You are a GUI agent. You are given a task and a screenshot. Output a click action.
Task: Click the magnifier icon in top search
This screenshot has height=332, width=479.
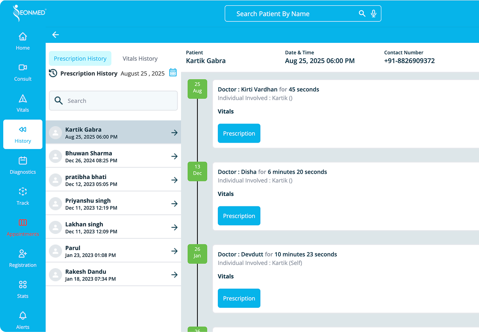tap(362, 13)
